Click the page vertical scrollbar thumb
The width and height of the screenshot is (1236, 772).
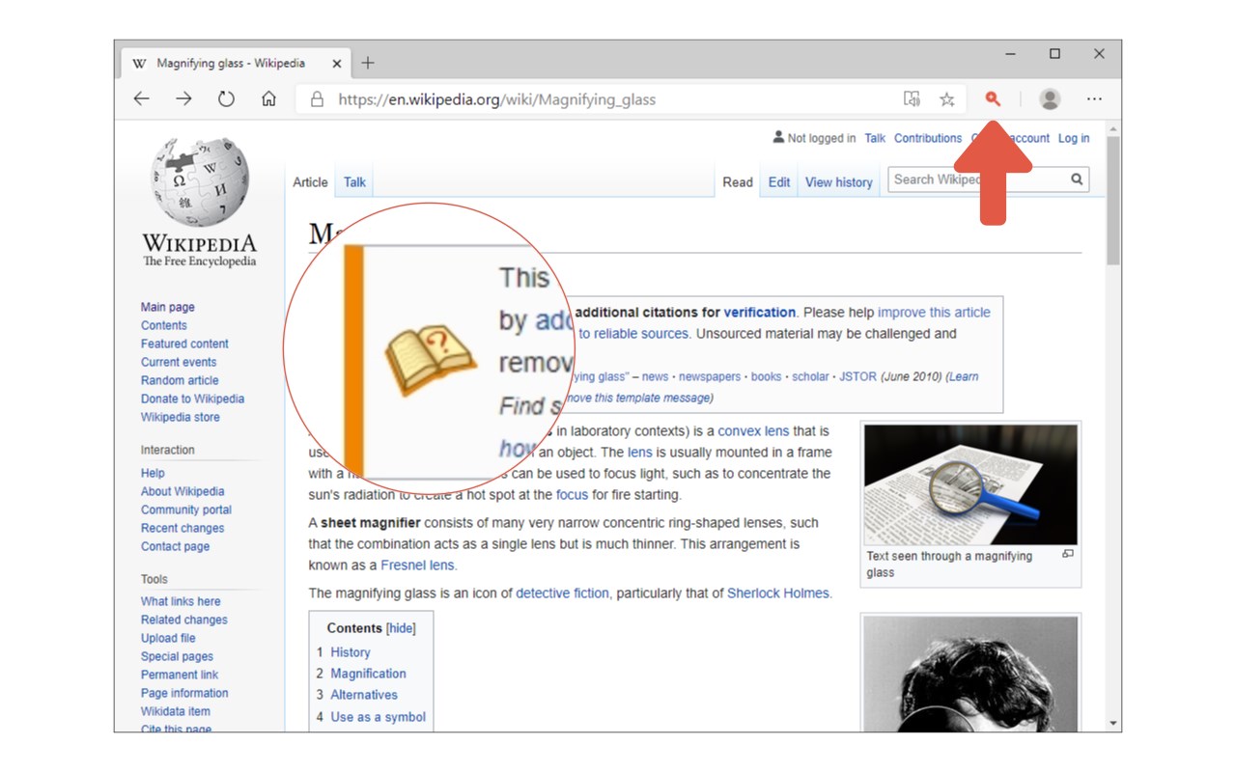point(1113,201)
